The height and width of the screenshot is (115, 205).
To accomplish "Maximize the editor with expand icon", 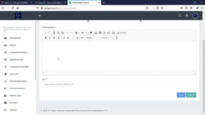I will click(x=113, y=33).
